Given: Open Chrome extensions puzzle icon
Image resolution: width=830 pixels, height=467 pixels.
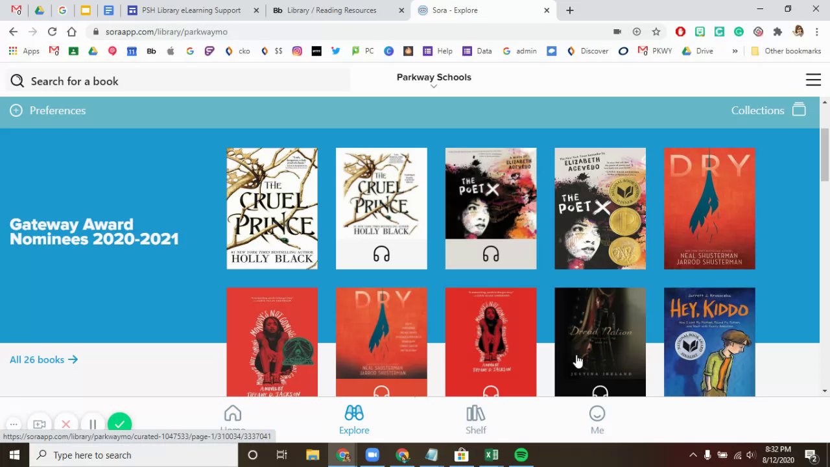Looking at the screenshot, I should 777,31.
